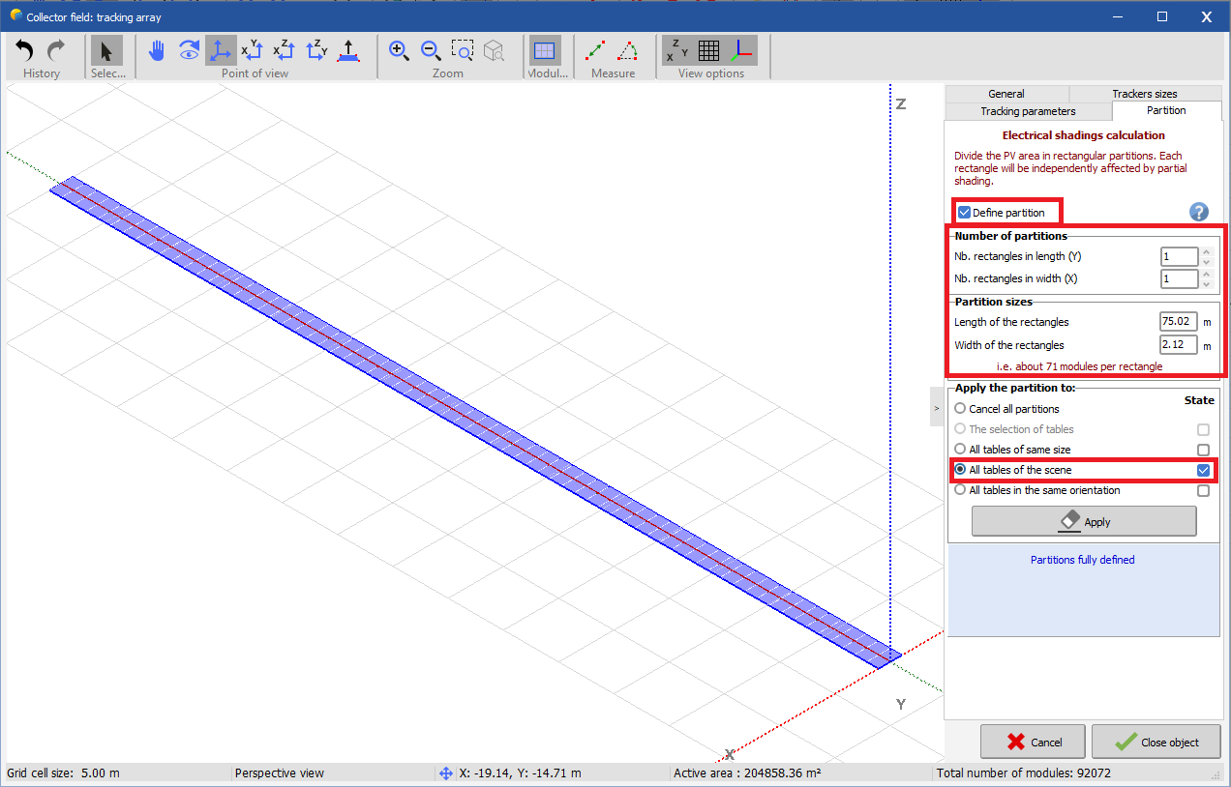Image resolution: width=1231 pixels, height=787 pixels.
Task: Open the Tracking parameters tab
Action: pyautogui.click(x=1028, y=111)
